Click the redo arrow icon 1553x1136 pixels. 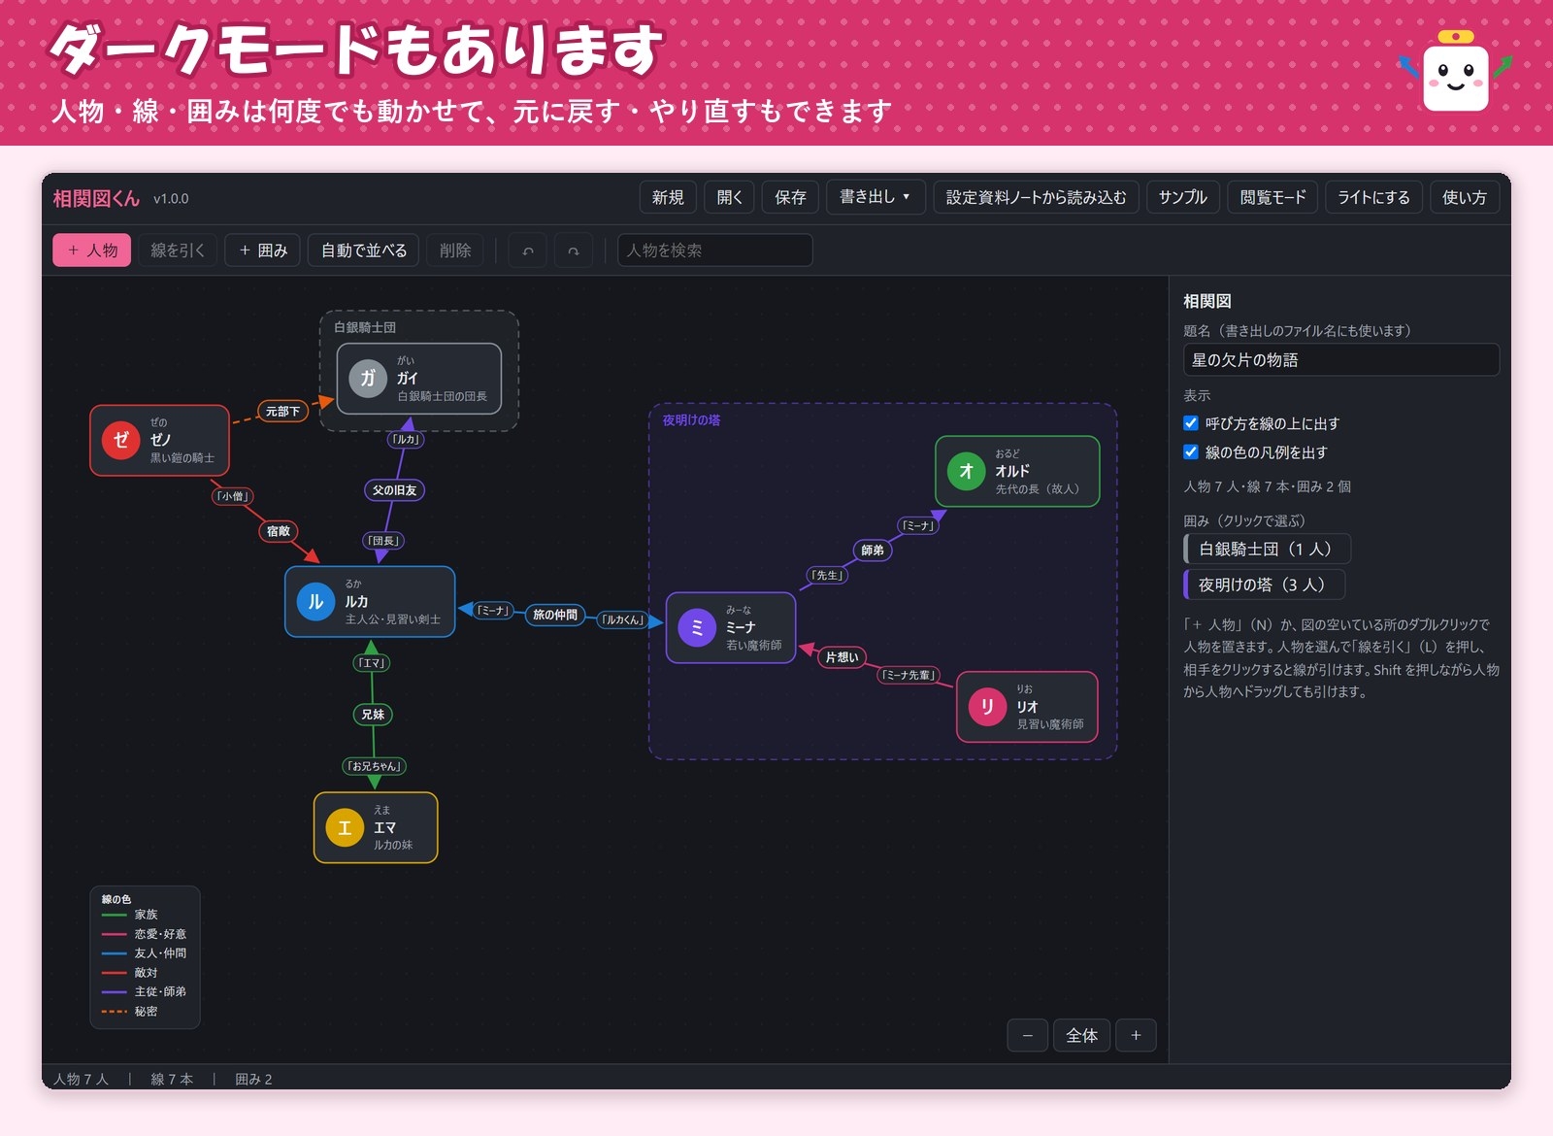pos(574,251)
